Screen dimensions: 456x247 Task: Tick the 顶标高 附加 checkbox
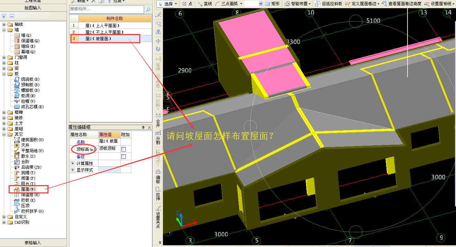(x=124, y=149)
